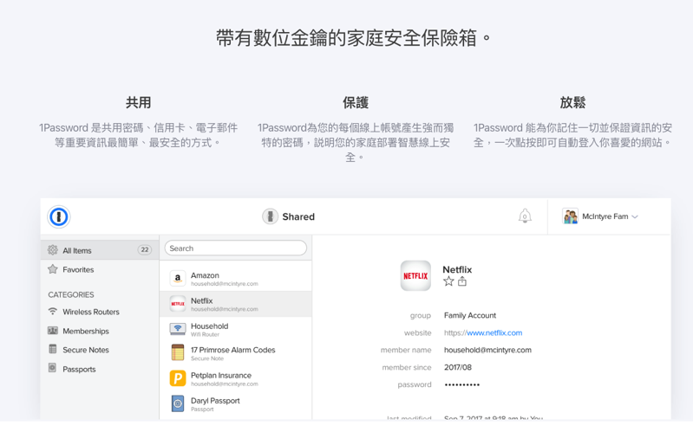Open Favorites in sidebar
The image size is (693, 445).
coord(100,269)
